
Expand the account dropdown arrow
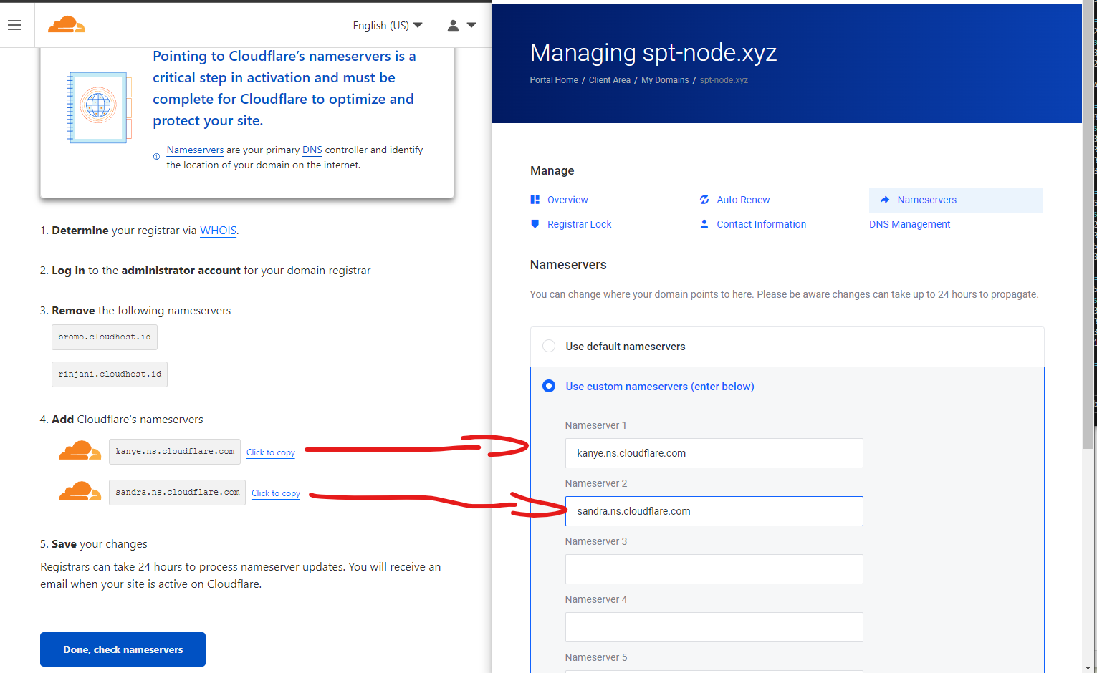tap(471, 25)
